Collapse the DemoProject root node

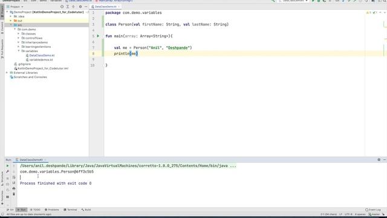[x=7, y=12]
